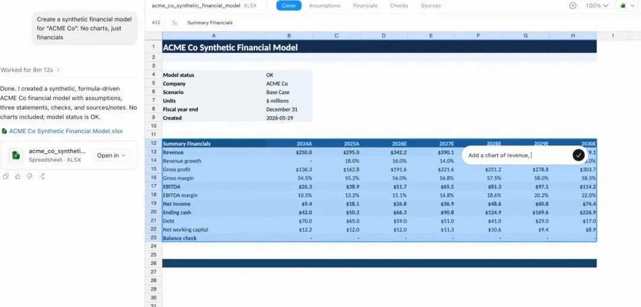Switch to the Assumptions sheet tab

(325, 6)
